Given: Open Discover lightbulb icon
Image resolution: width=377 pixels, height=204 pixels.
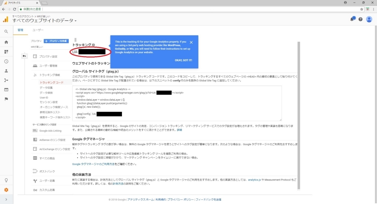Looking at the screenshot, I should click(6, 180).
